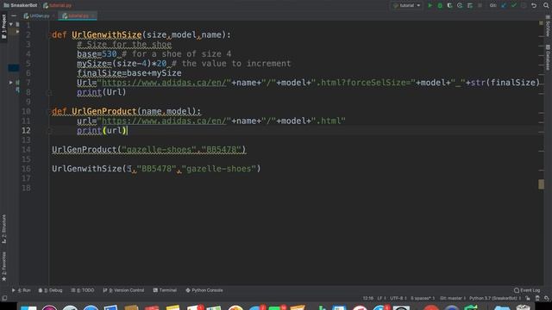The image size is (552, 310).
Task: Open the Run tool window button
Action: (21, 290)
